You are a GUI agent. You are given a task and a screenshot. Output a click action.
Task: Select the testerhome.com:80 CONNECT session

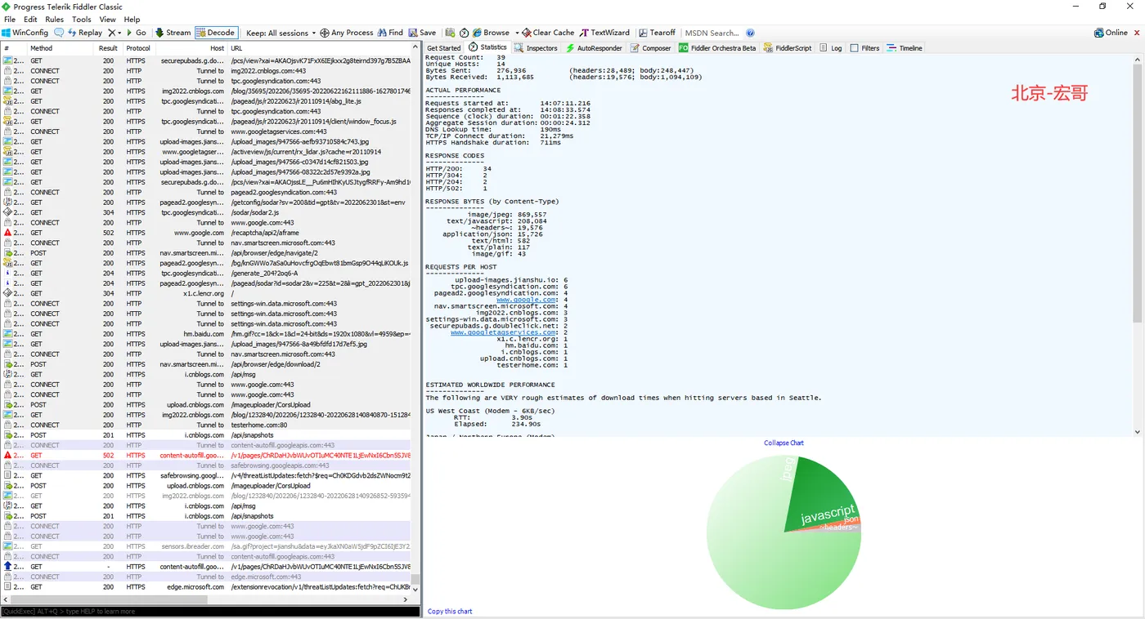(205, 425)
